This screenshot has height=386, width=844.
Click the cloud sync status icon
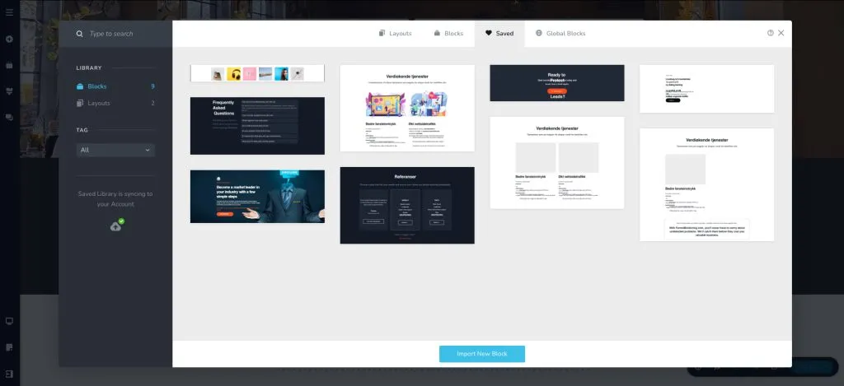pos(116,226)
